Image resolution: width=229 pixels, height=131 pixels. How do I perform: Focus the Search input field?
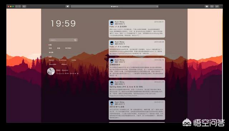63,40
